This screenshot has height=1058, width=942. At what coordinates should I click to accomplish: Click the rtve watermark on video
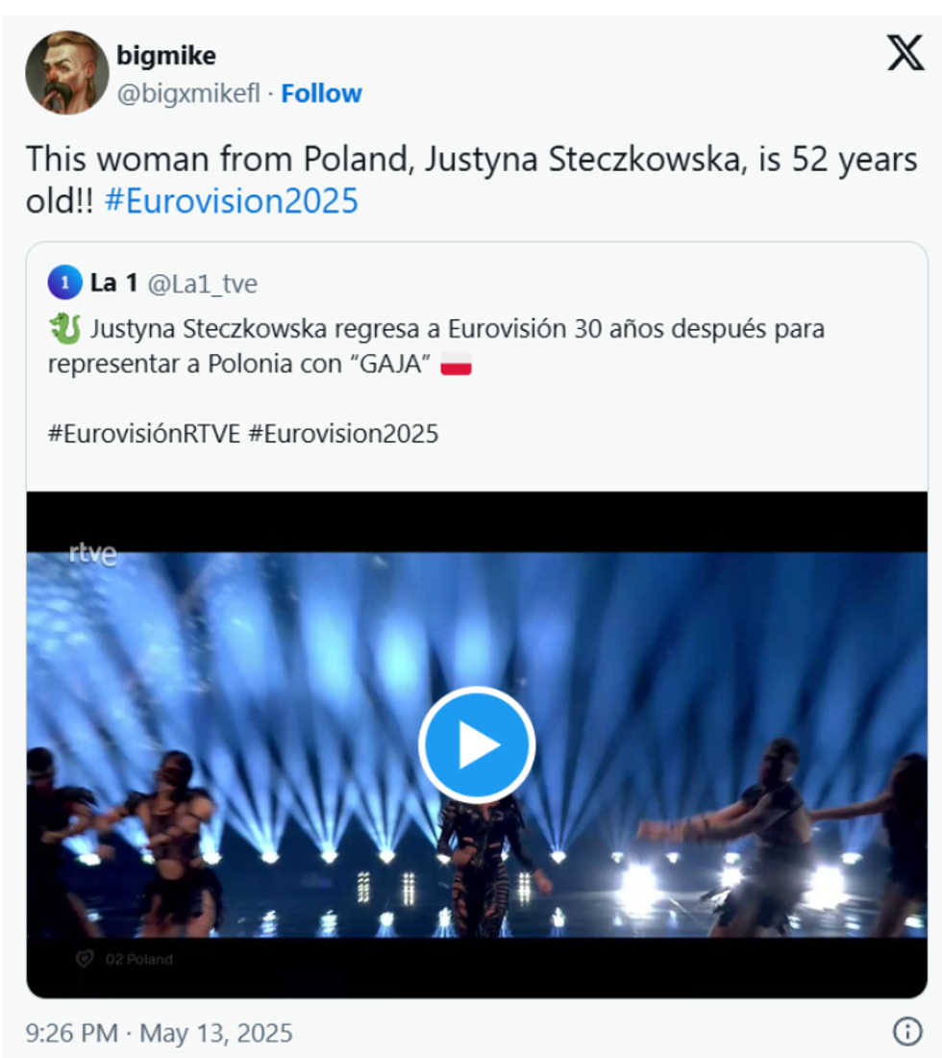point(92,554)
